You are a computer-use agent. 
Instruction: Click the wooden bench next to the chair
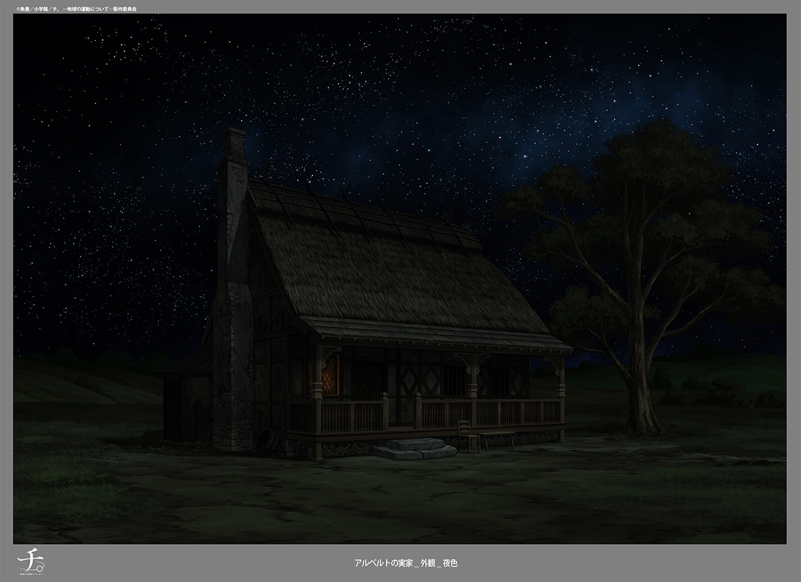[497, 437]
